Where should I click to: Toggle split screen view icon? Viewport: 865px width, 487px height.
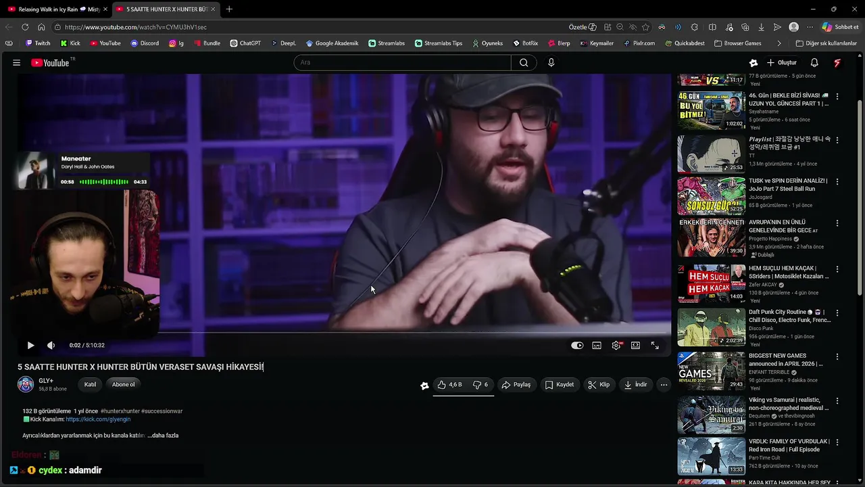tap(712, 27)
